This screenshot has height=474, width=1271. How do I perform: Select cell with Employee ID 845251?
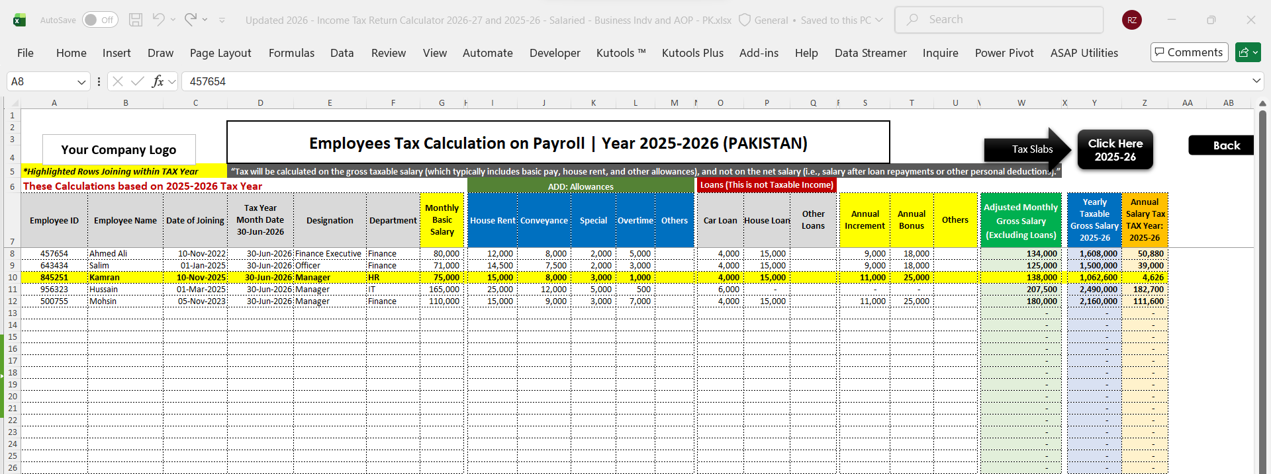tap(54, 278)
